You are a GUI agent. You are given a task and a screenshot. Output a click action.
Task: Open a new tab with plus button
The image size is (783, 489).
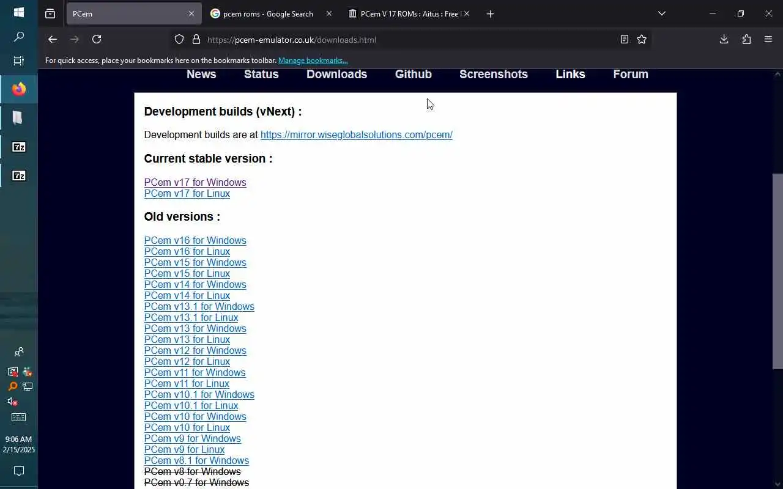(x=490, y=13)
